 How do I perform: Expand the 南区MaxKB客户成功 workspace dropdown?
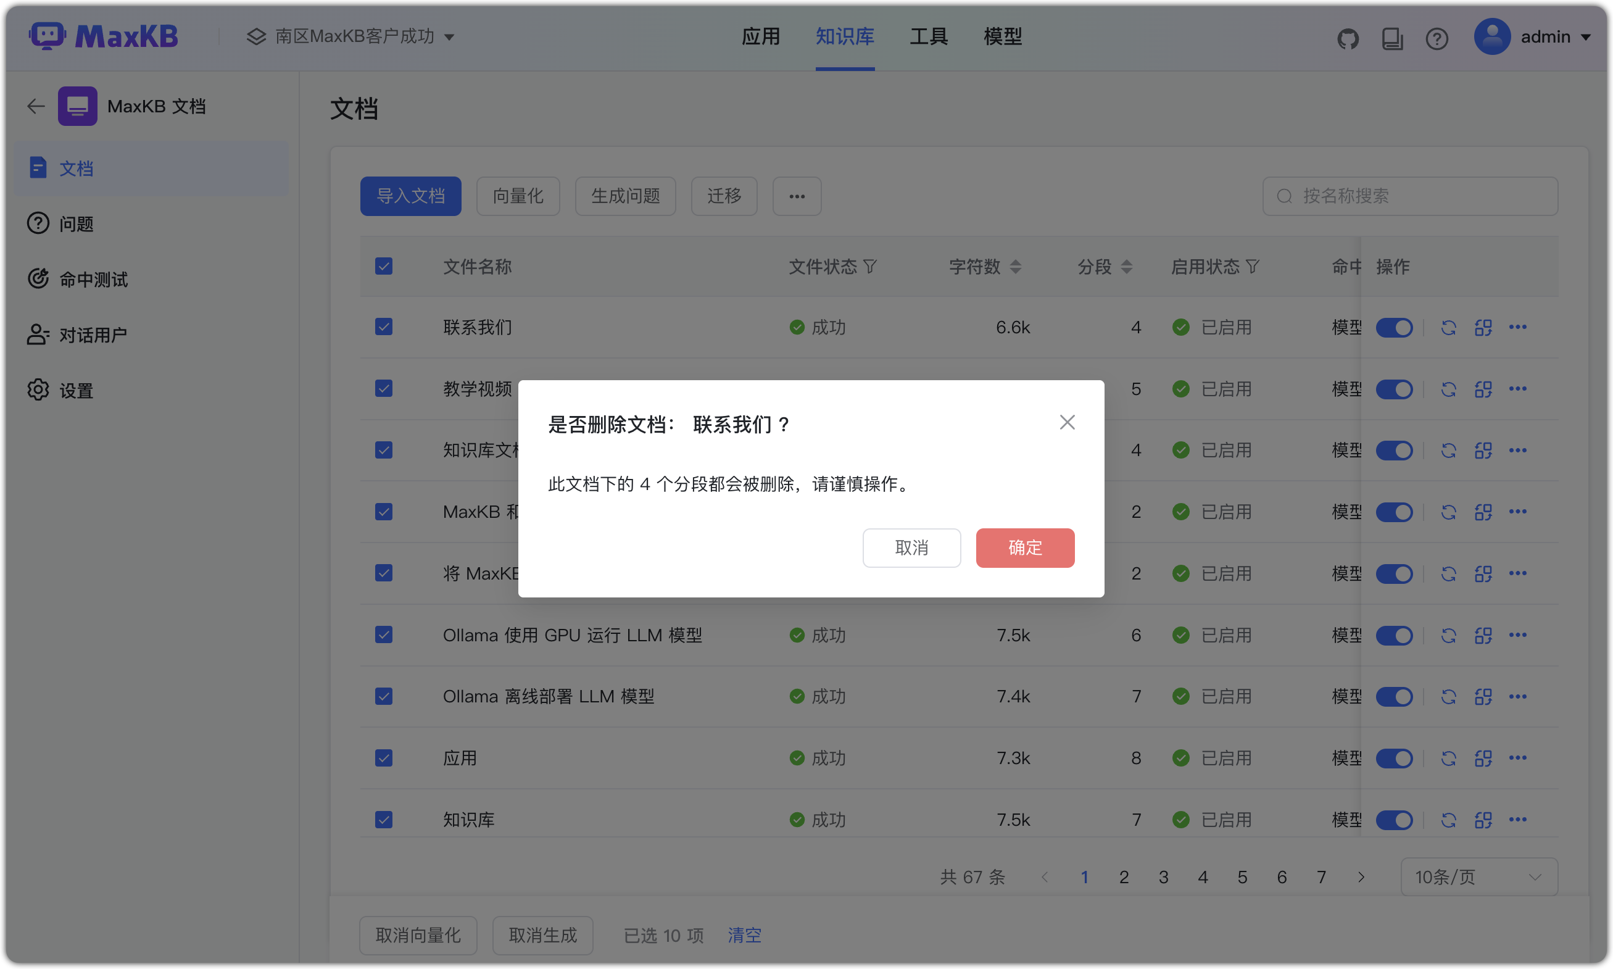(350, 36)
